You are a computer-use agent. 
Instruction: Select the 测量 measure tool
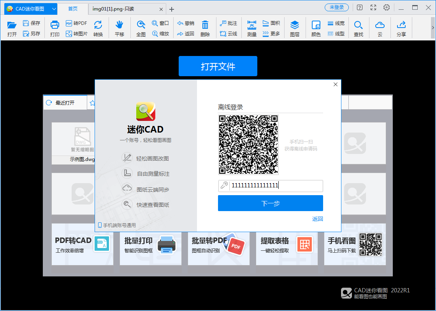pos(251,28)
